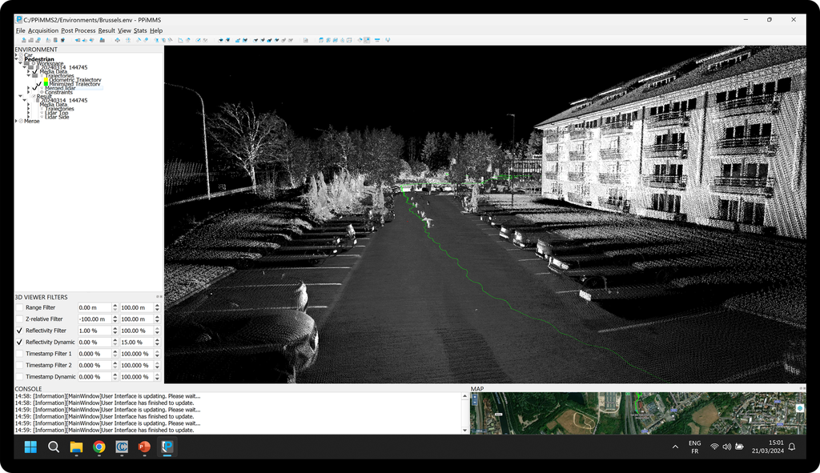Disable the Reflectivity Filter checkbox
The image size is (820, 473).
pyautogui.click(x=18, y=331)
